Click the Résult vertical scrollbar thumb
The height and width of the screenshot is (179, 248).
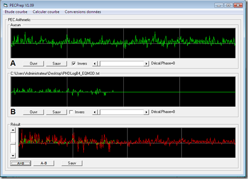click(x=13, y=143)
